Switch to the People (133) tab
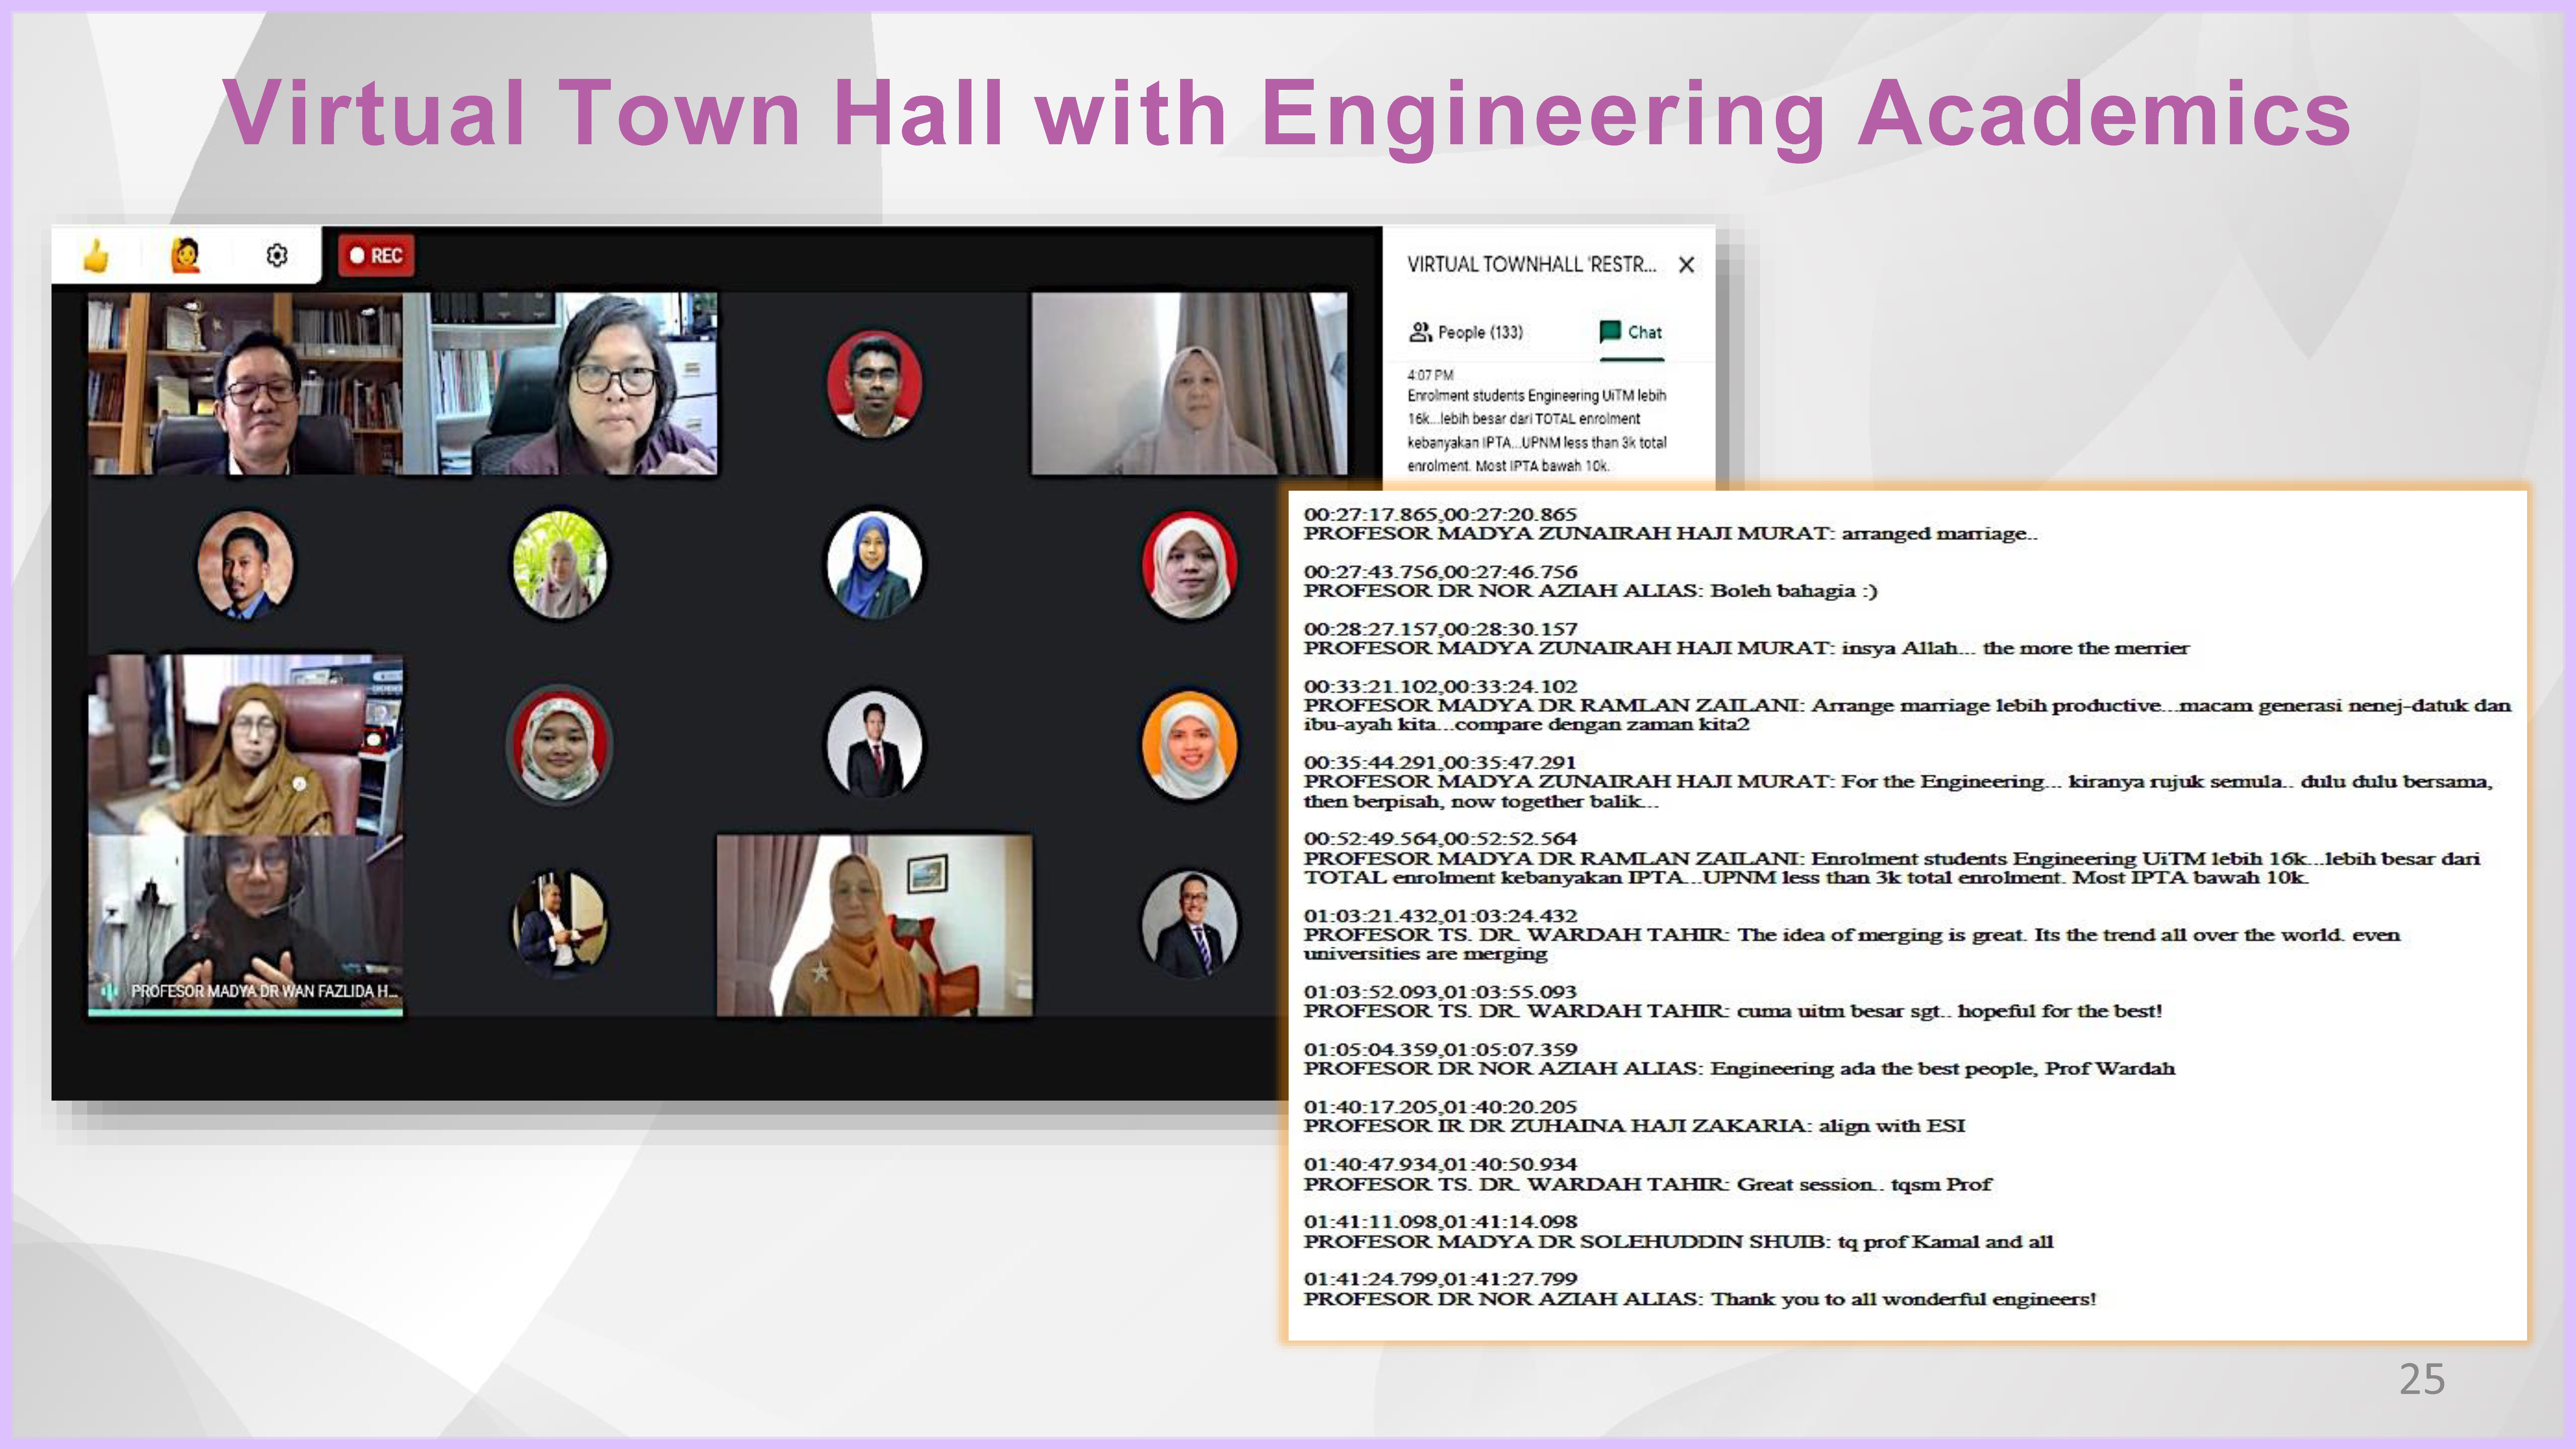The width and height of the screenshot is (2576, 1449). coord(1466,332)
